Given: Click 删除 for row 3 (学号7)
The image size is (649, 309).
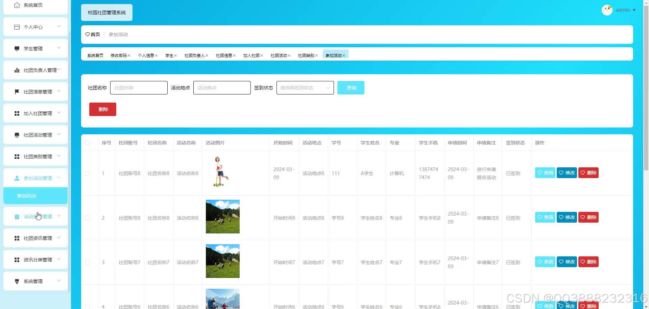Looking at the screenshot, I should coord(588,262).
